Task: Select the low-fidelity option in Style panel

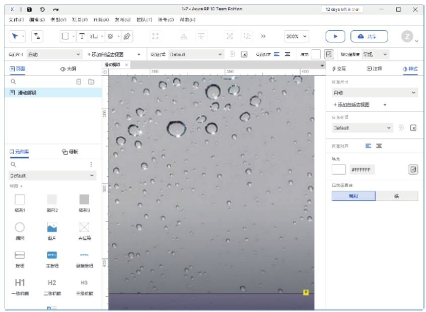Action: (396, 196)
